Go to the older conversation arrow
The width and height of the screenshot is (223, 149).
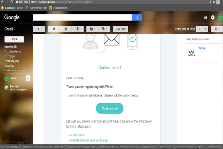tap(205, 29)
